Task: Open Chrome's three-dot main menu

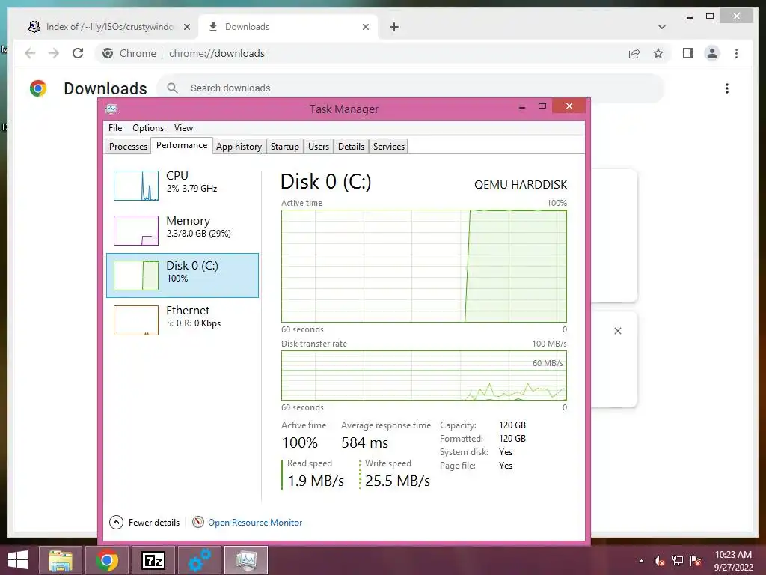Action: click(x=736, y=53)
